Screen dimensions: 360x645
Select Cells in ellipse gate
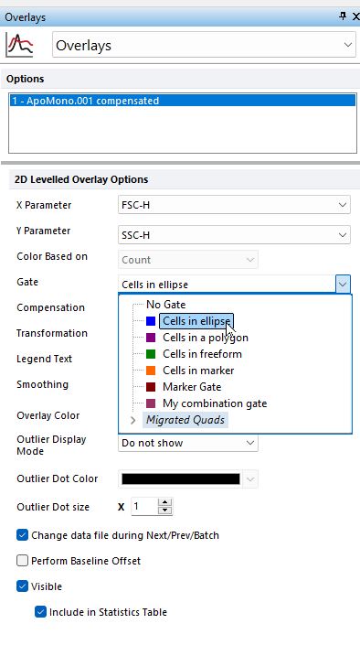coord(196,321)
